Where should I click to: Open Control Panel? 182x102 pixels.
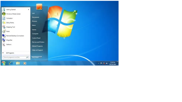pos(36,38)
